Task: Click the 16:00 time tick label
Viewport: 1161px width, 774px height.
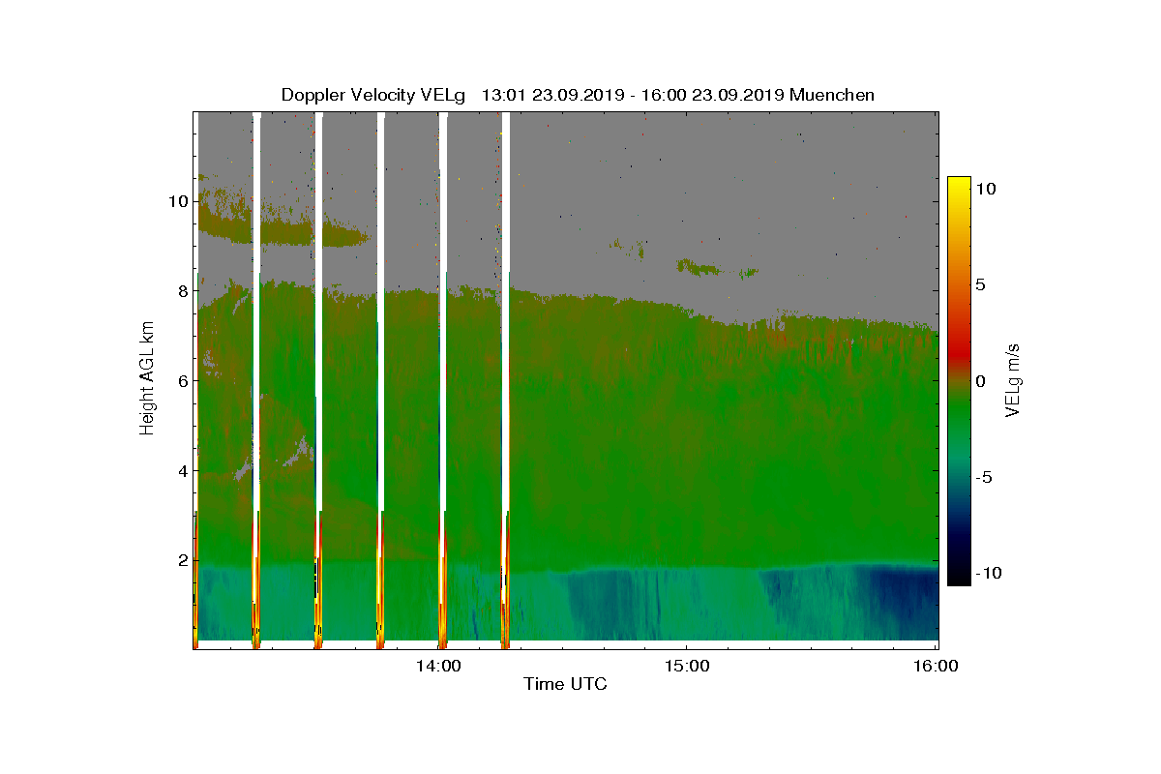Action: [x=936, y=667]
